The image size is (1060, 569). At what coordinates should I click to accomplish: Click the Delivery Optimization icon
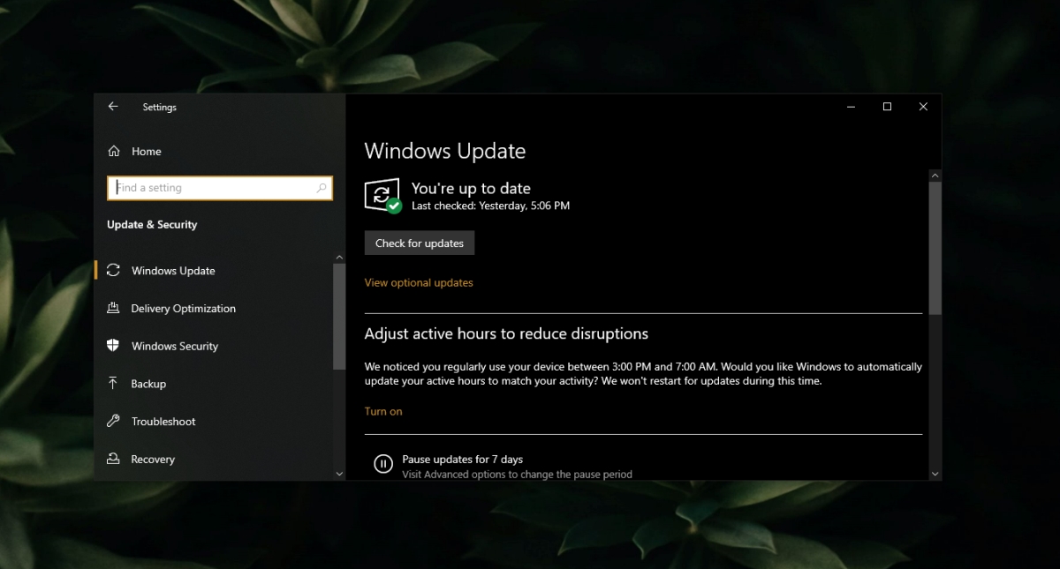tap(113, 309)
